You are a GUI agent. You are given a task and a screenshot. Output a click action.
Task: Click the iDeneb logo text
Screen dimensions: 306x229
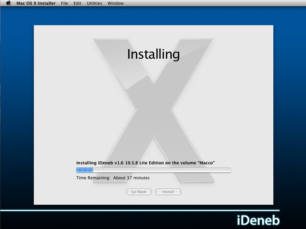coord(258,220)
